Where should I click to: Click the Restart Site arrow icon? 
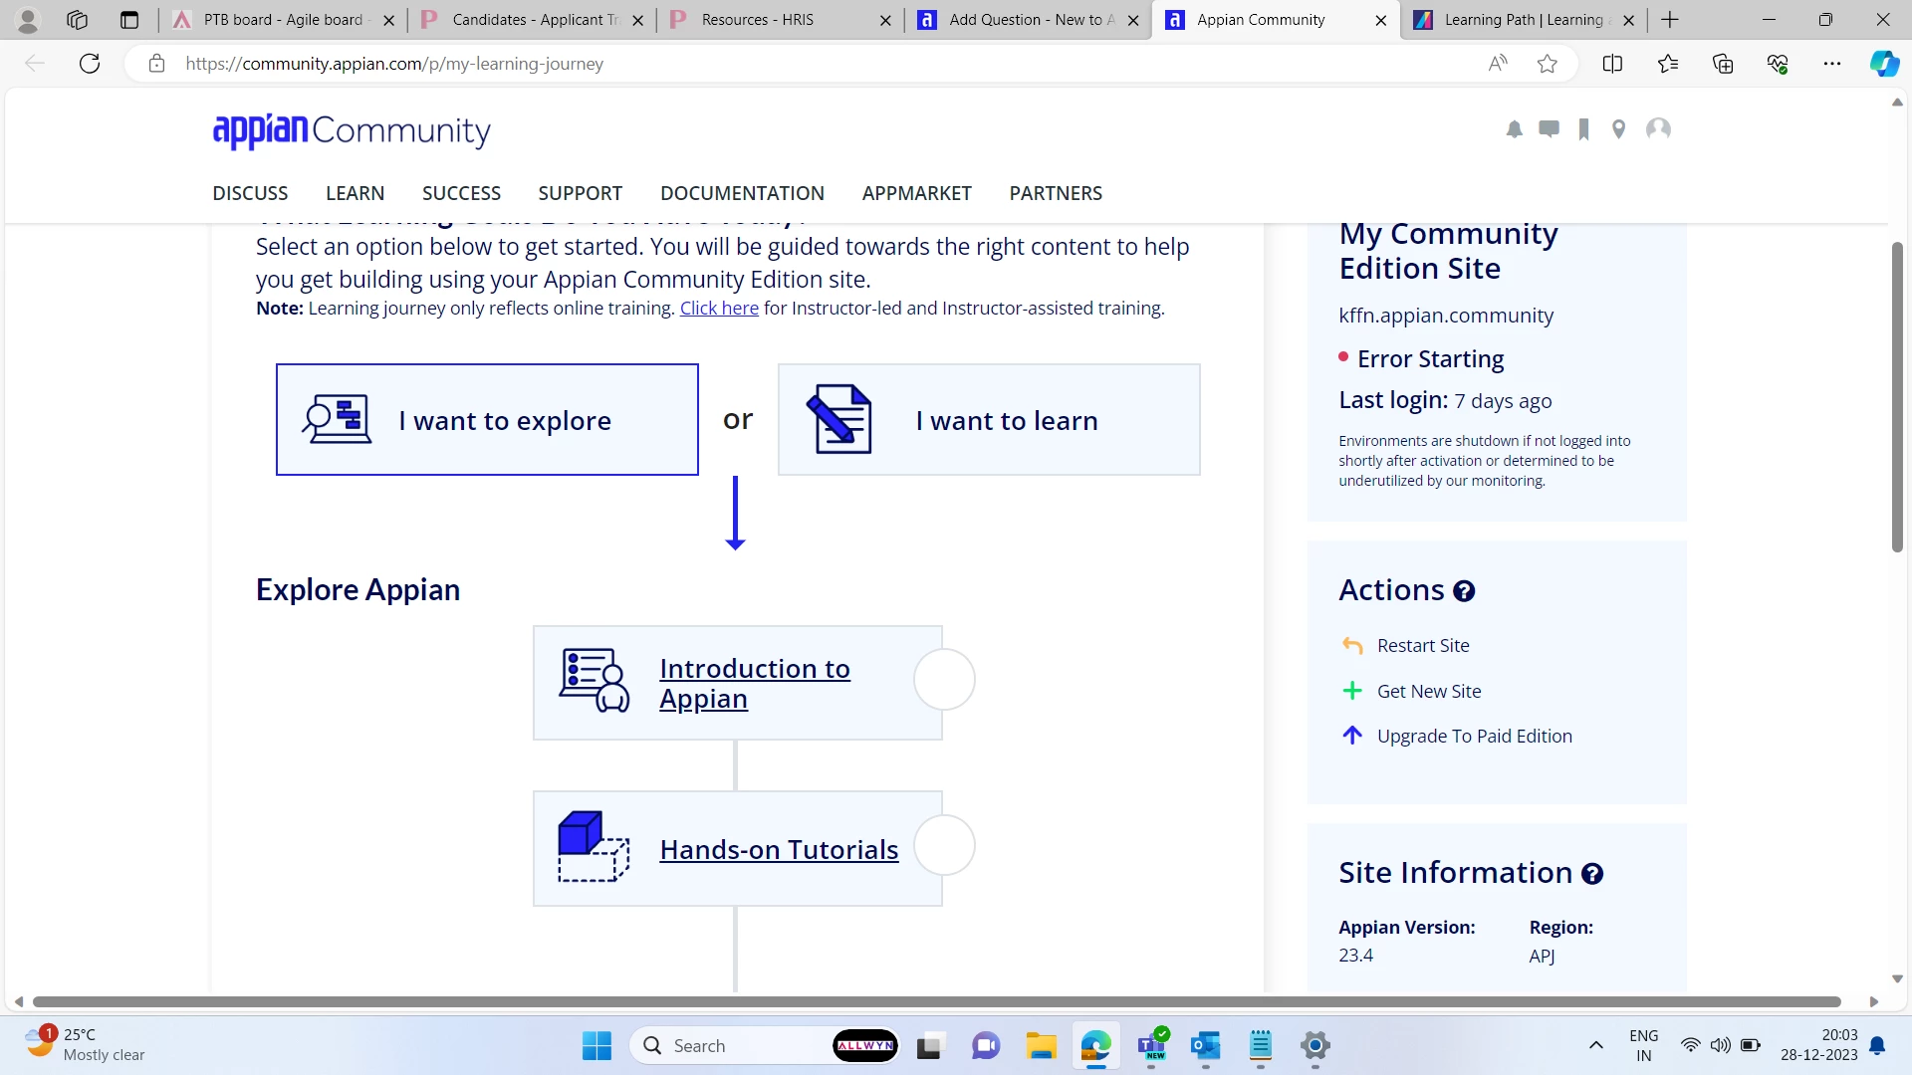click(1352, 646)
